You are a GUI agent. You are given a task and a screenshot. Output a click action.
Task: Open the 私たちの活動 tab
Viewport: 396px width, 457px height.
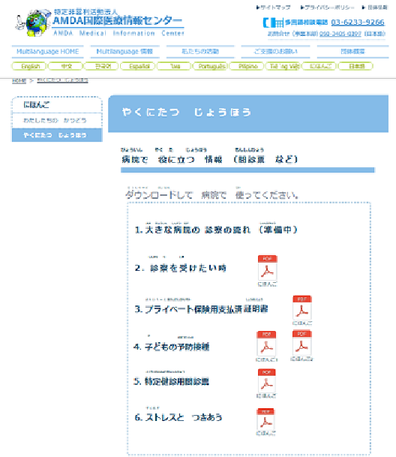(x=200, y=52)
